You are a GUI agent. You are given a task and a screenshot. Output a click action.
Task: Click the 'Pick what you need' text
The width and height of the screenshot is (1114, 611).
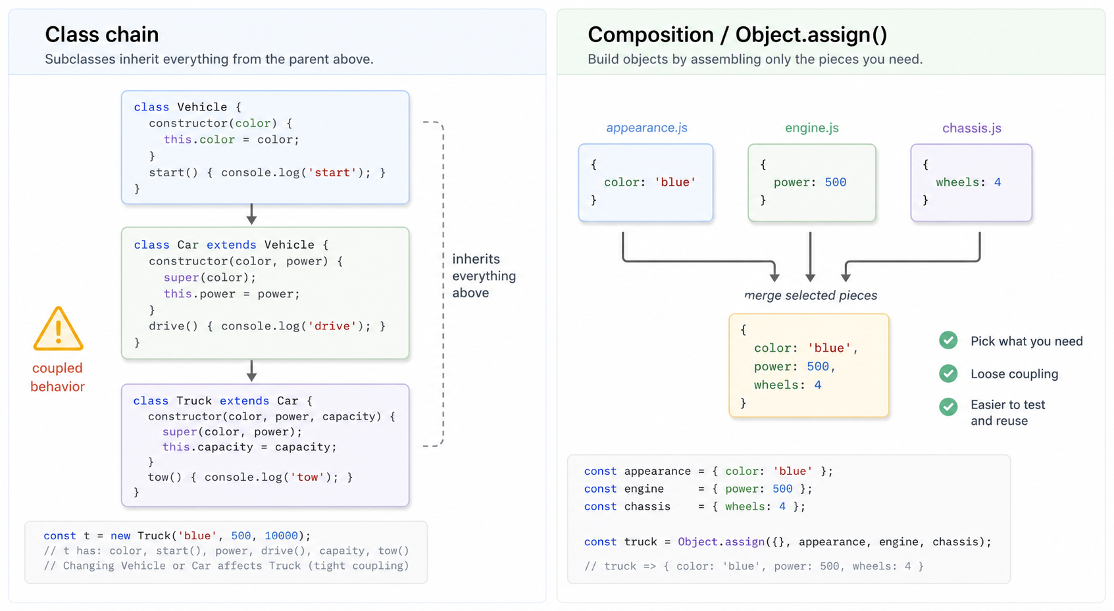coord(1026,341)
